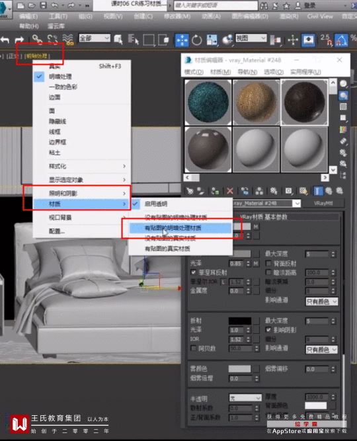357x441 pixels.
Task: Open the 视图 reference coordinate dropdown
Action: 251,38
